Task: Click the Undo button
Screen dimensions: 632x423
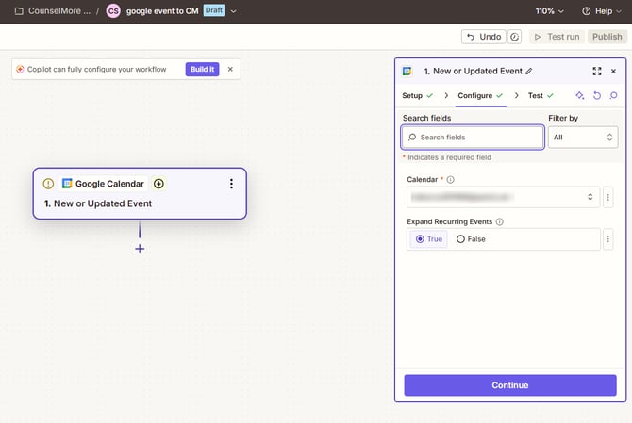Action: 483,37
